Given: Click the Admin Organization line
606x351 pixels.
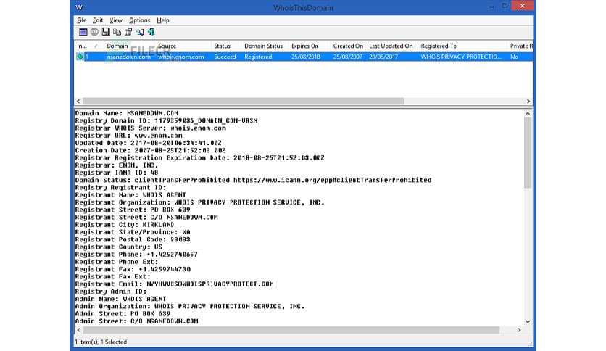Looking at the screenshot, I should 190,306.
